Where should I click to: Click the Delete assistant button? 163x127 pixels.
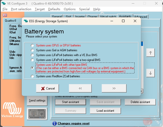coord(140,102)
